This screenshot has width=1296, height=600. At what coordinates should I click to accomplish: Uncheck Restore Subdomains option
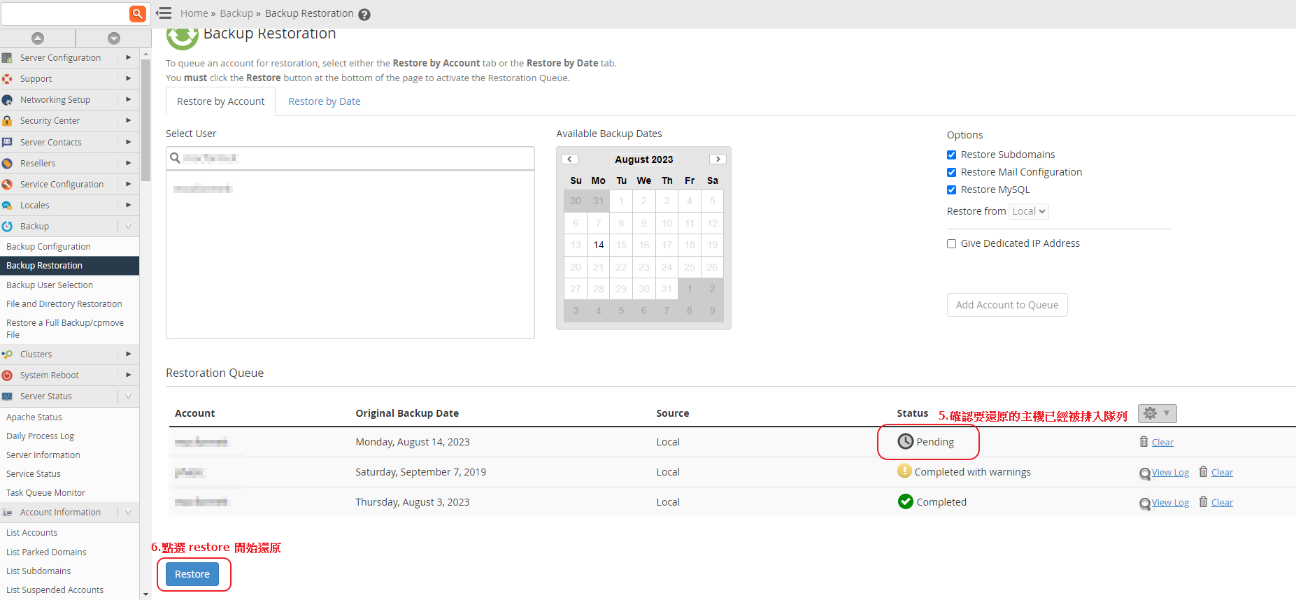[951, 155]
